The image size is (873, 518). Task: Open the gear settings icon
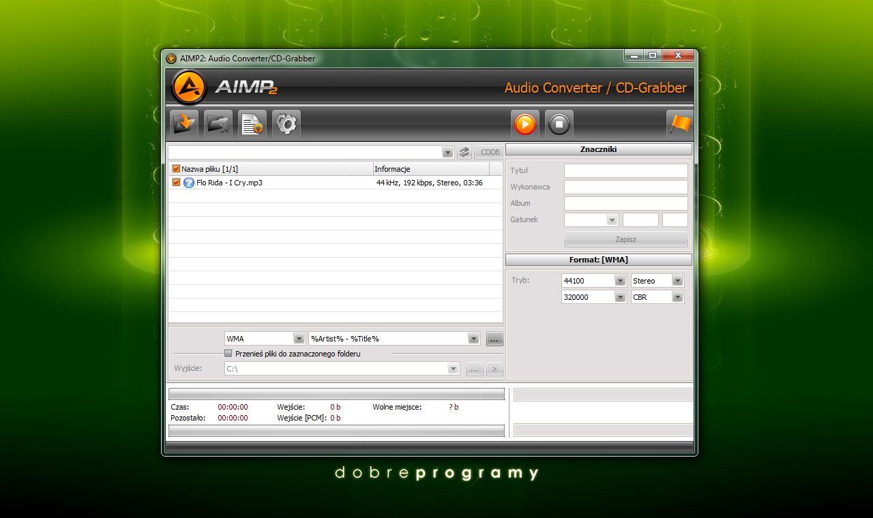[x=286, y=124]
